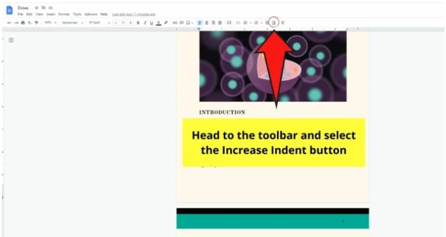
Task: Set left text alignment
Action: (x=200, y=22)
